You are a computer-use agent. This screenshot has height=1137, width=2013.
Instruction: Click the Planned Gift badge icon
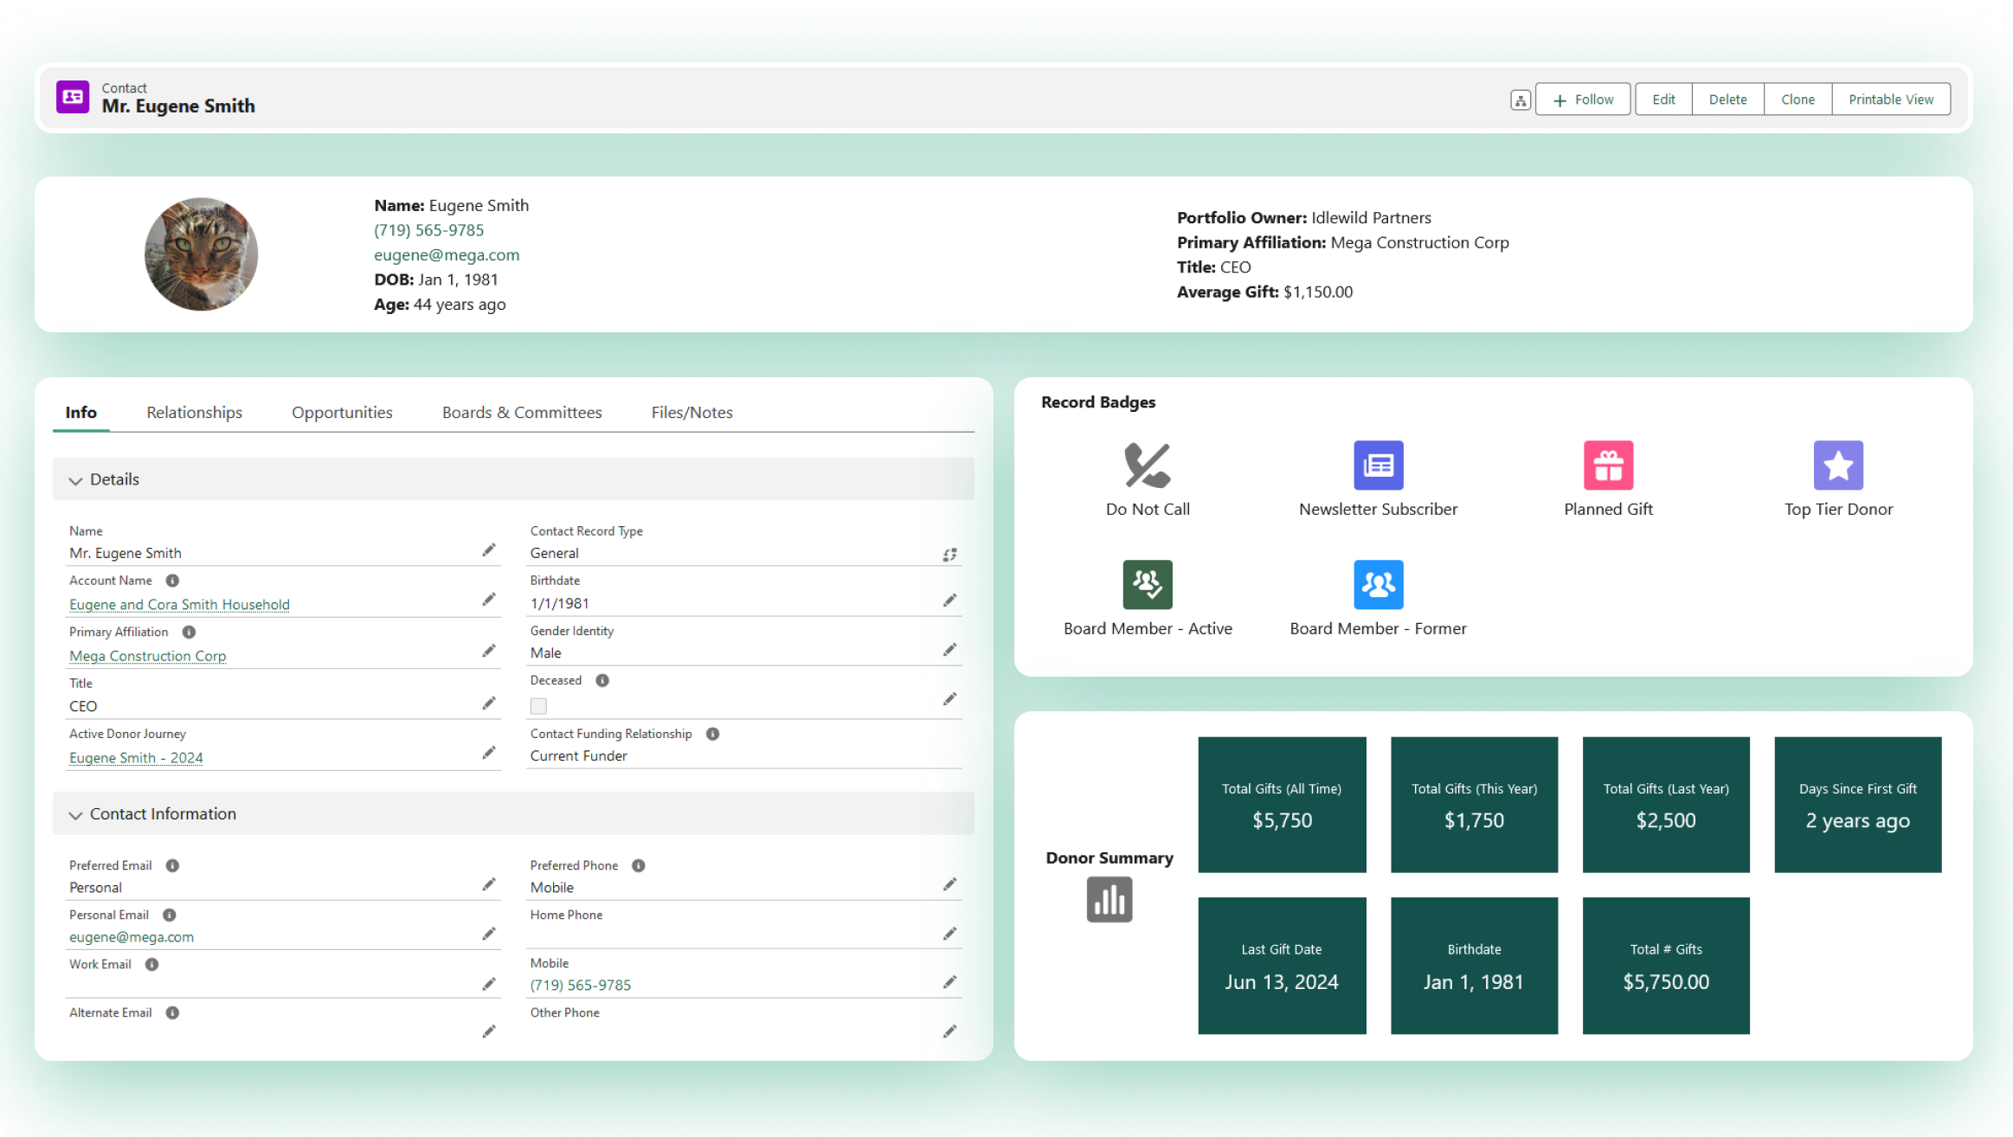1608,466
